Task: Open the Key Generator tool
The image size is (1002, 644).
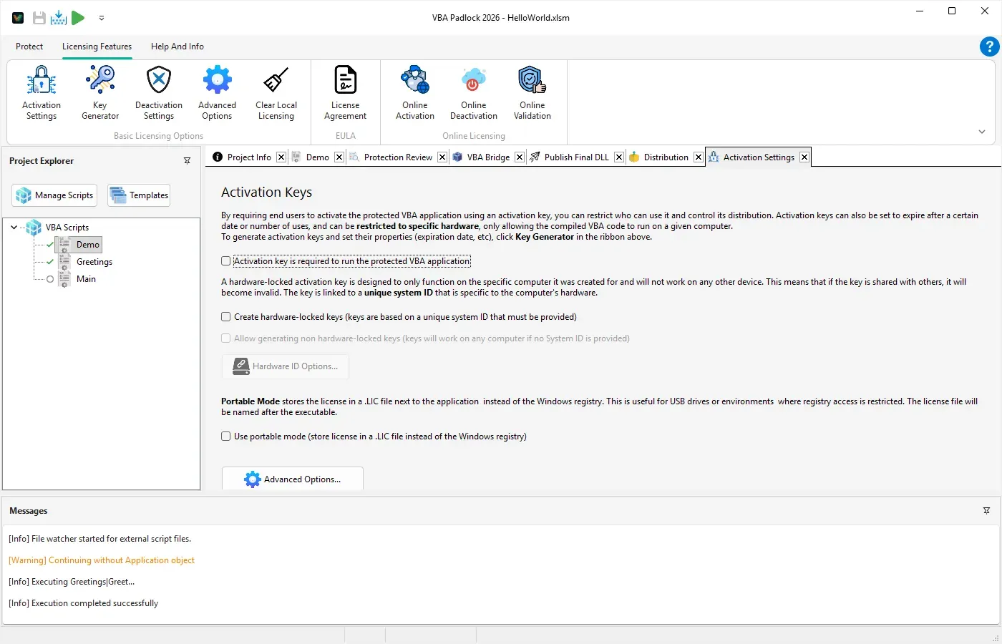Action: click(100, 94)
